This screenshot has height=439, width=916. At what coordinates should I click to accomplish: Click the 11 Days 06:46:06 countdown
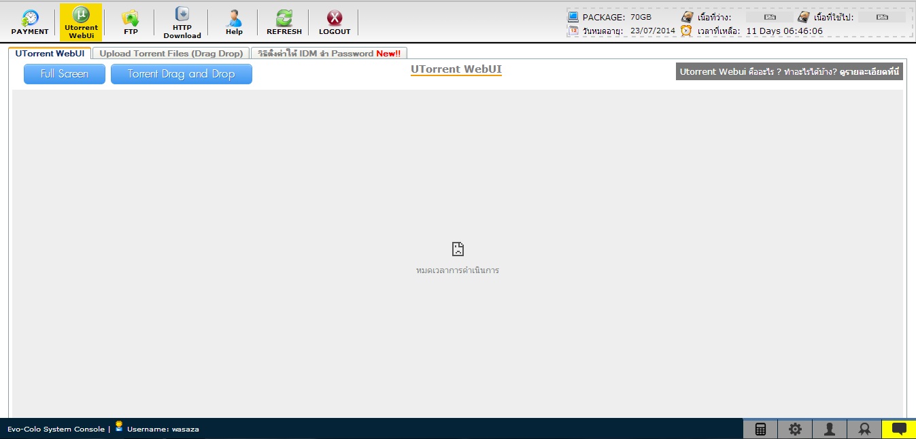point(784,31)
